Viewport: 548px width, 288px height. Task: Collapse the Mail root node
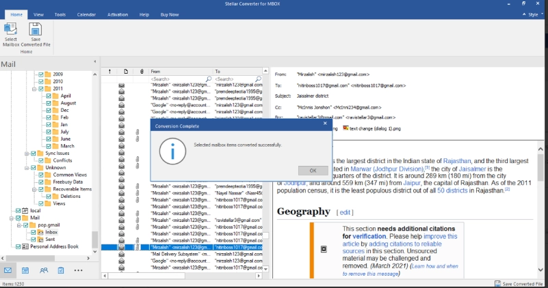pos(11,218)
